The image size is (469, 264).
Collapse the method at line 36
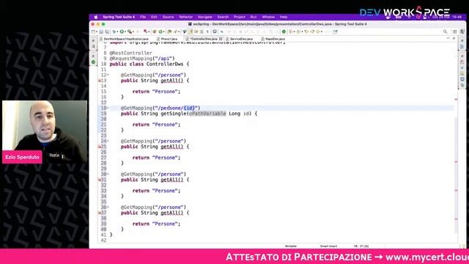tap(108, 207)
